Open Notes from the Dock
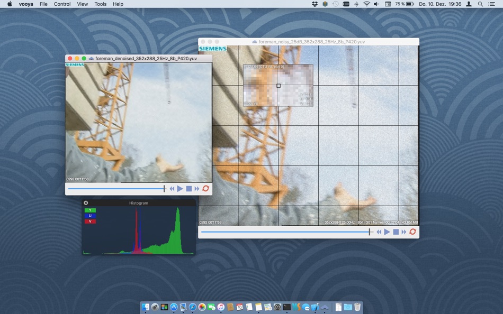The image size is (503, 314). click(258, 307)
